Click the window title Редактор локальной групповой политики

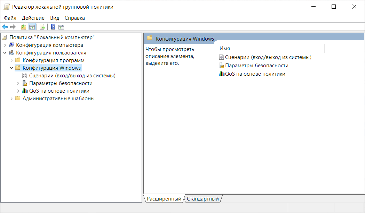63,7
